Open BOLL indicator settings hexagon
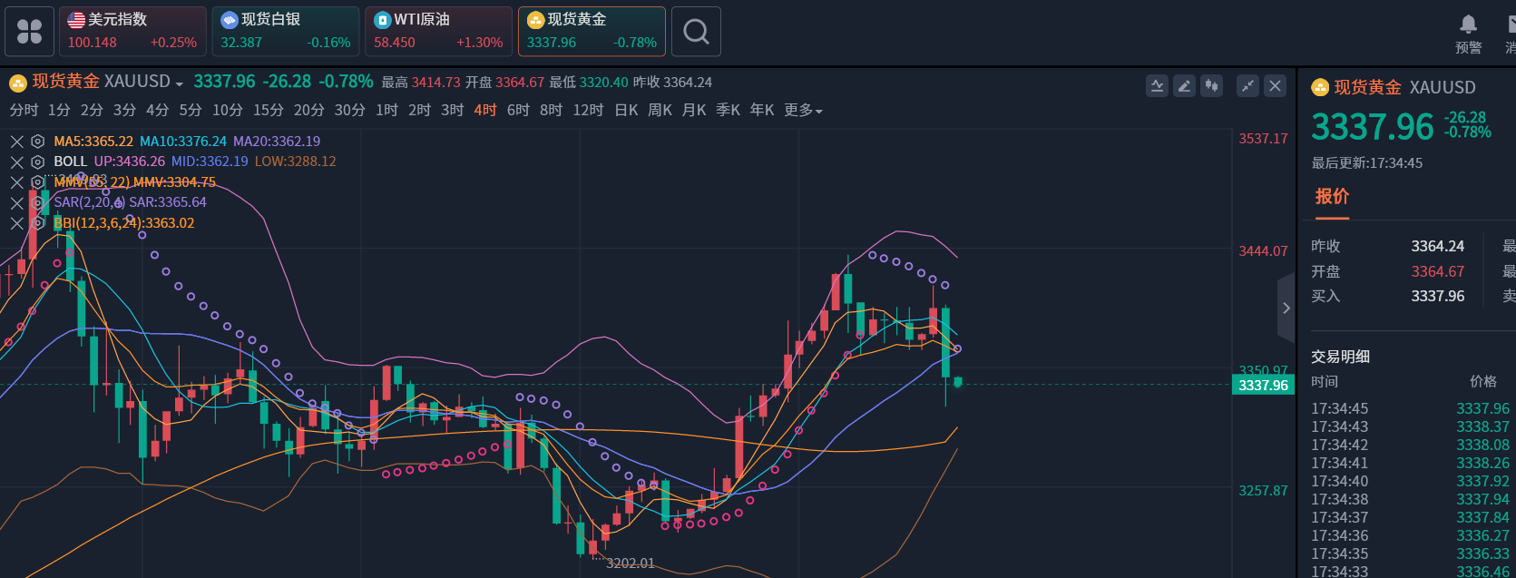Image resolution: width=1516 pixels, height=578 pixels. [x=37, y=162]
